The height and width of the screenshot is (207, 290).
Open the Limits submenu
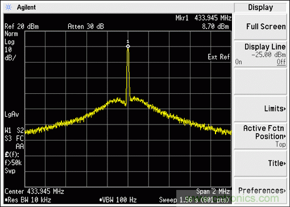(260, 109)
